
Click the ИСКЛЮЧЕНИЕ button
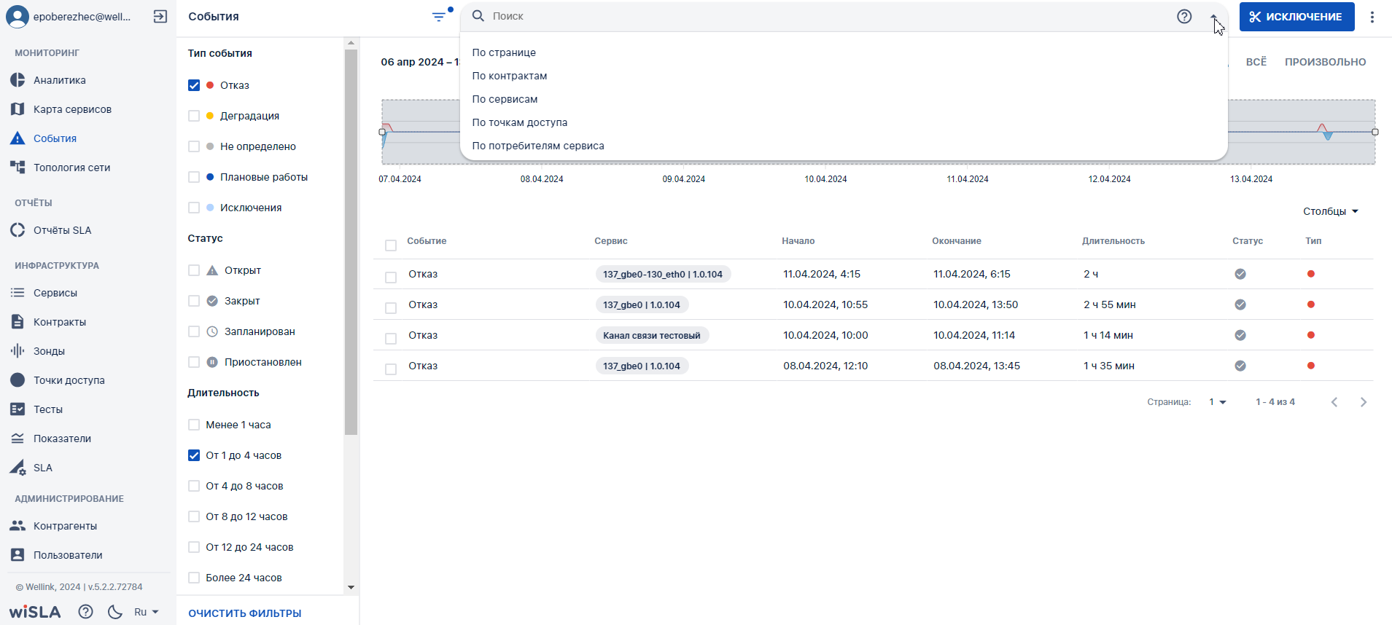1296,17
